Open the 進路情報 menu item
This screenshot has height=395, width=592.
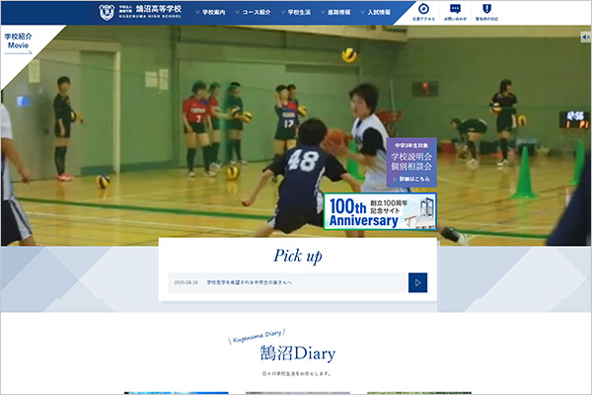[344, 13]
